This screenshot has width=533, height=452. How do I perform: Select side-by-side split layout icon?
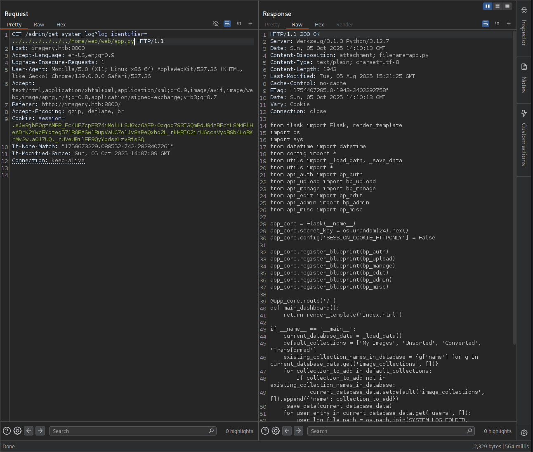pos(488,6)
